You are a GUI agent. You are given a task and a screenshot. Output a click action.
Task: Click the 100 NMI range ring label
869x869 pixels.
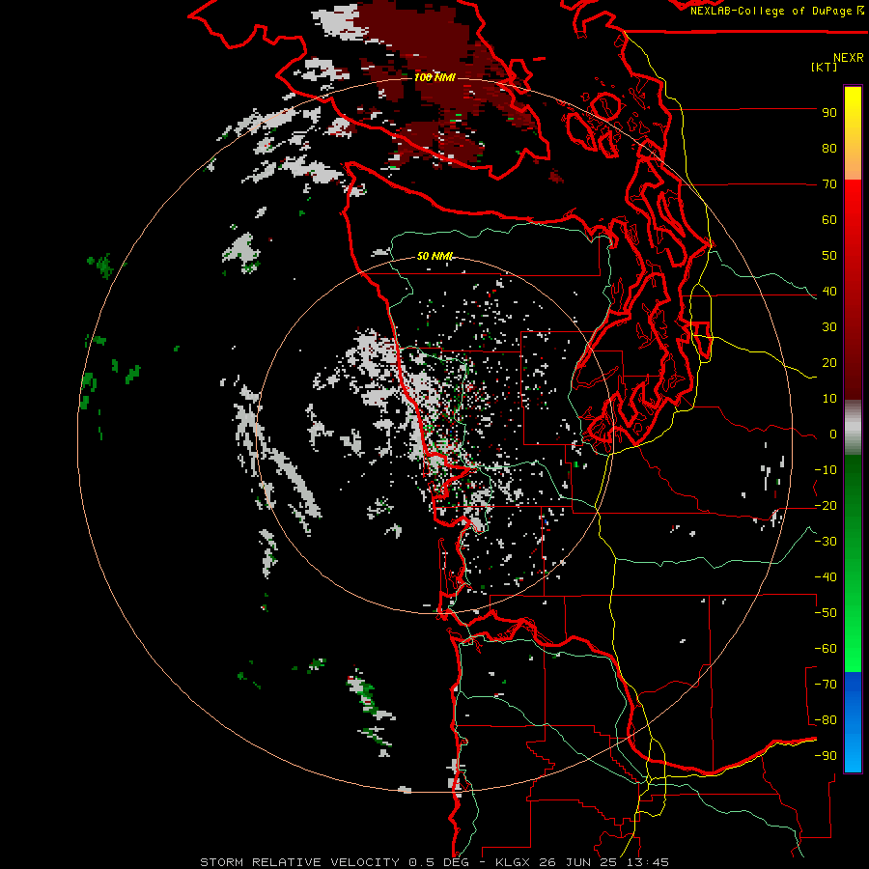pyautogui.click(x=434, y=77)
